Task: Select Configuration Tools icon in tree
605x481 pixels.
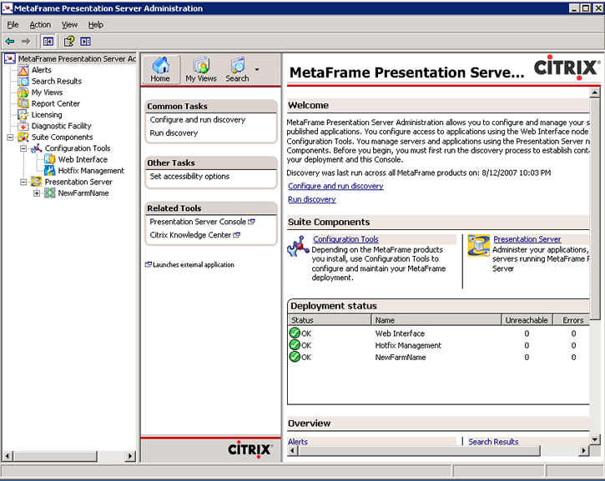Action: [x=36, y=148]
